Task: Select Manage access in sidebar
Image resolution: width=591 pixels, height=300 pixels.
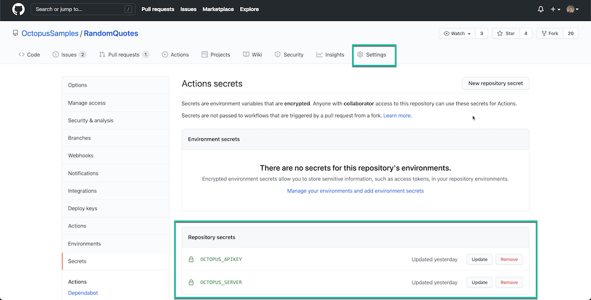Action: coord(115,103)
